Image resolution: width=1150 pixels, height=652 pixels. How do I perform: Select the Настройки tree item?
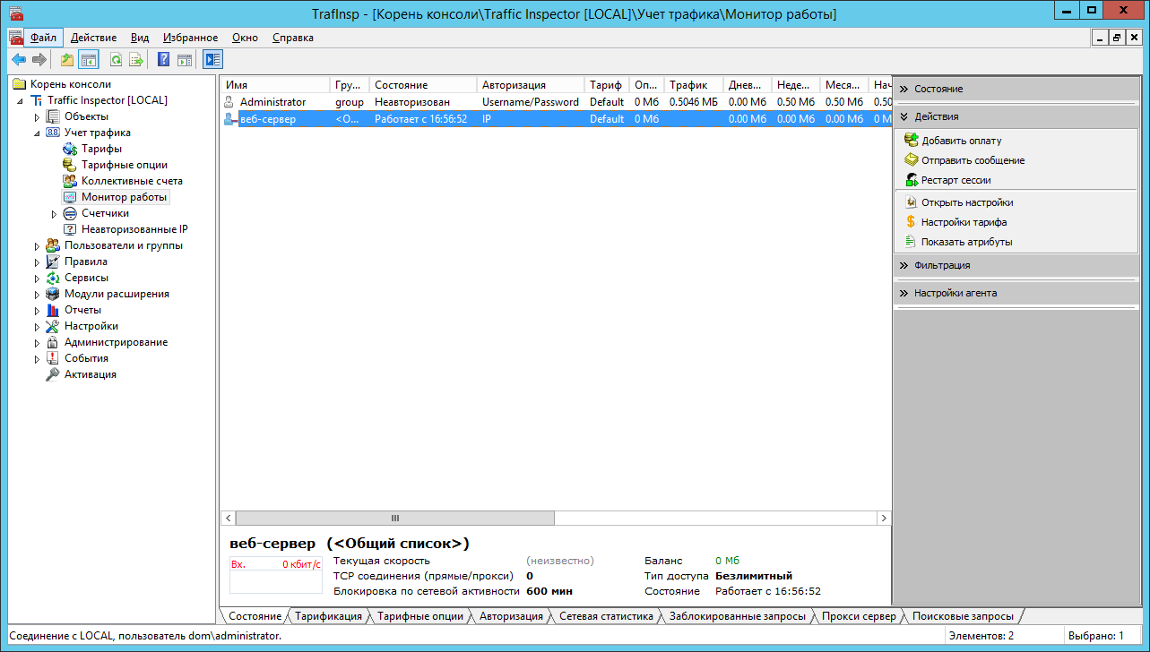pyautogui.click(x=91, y=326)
